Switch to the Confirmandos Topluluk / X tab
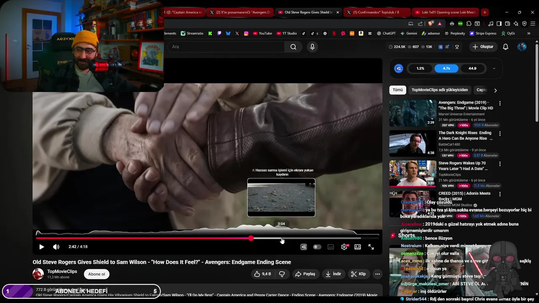Image resolution: width=539 pixels, height=303 pixels. pos(376,12)
